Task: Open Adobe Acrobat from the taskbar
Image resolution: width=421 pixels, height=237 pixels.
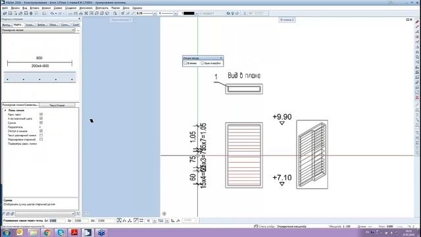Action: click(74, 232)
